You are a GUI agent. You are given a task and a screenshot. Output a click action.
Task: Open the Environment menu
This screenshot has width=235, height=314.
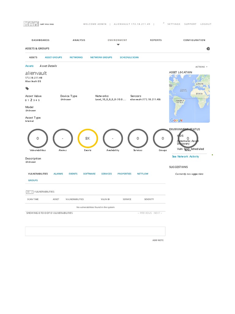pyautogui.click(x=117, y=40)
